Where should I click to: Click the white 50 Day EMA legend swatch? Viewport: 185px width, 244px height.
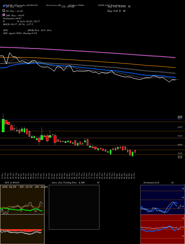click(x=4, y=11)
